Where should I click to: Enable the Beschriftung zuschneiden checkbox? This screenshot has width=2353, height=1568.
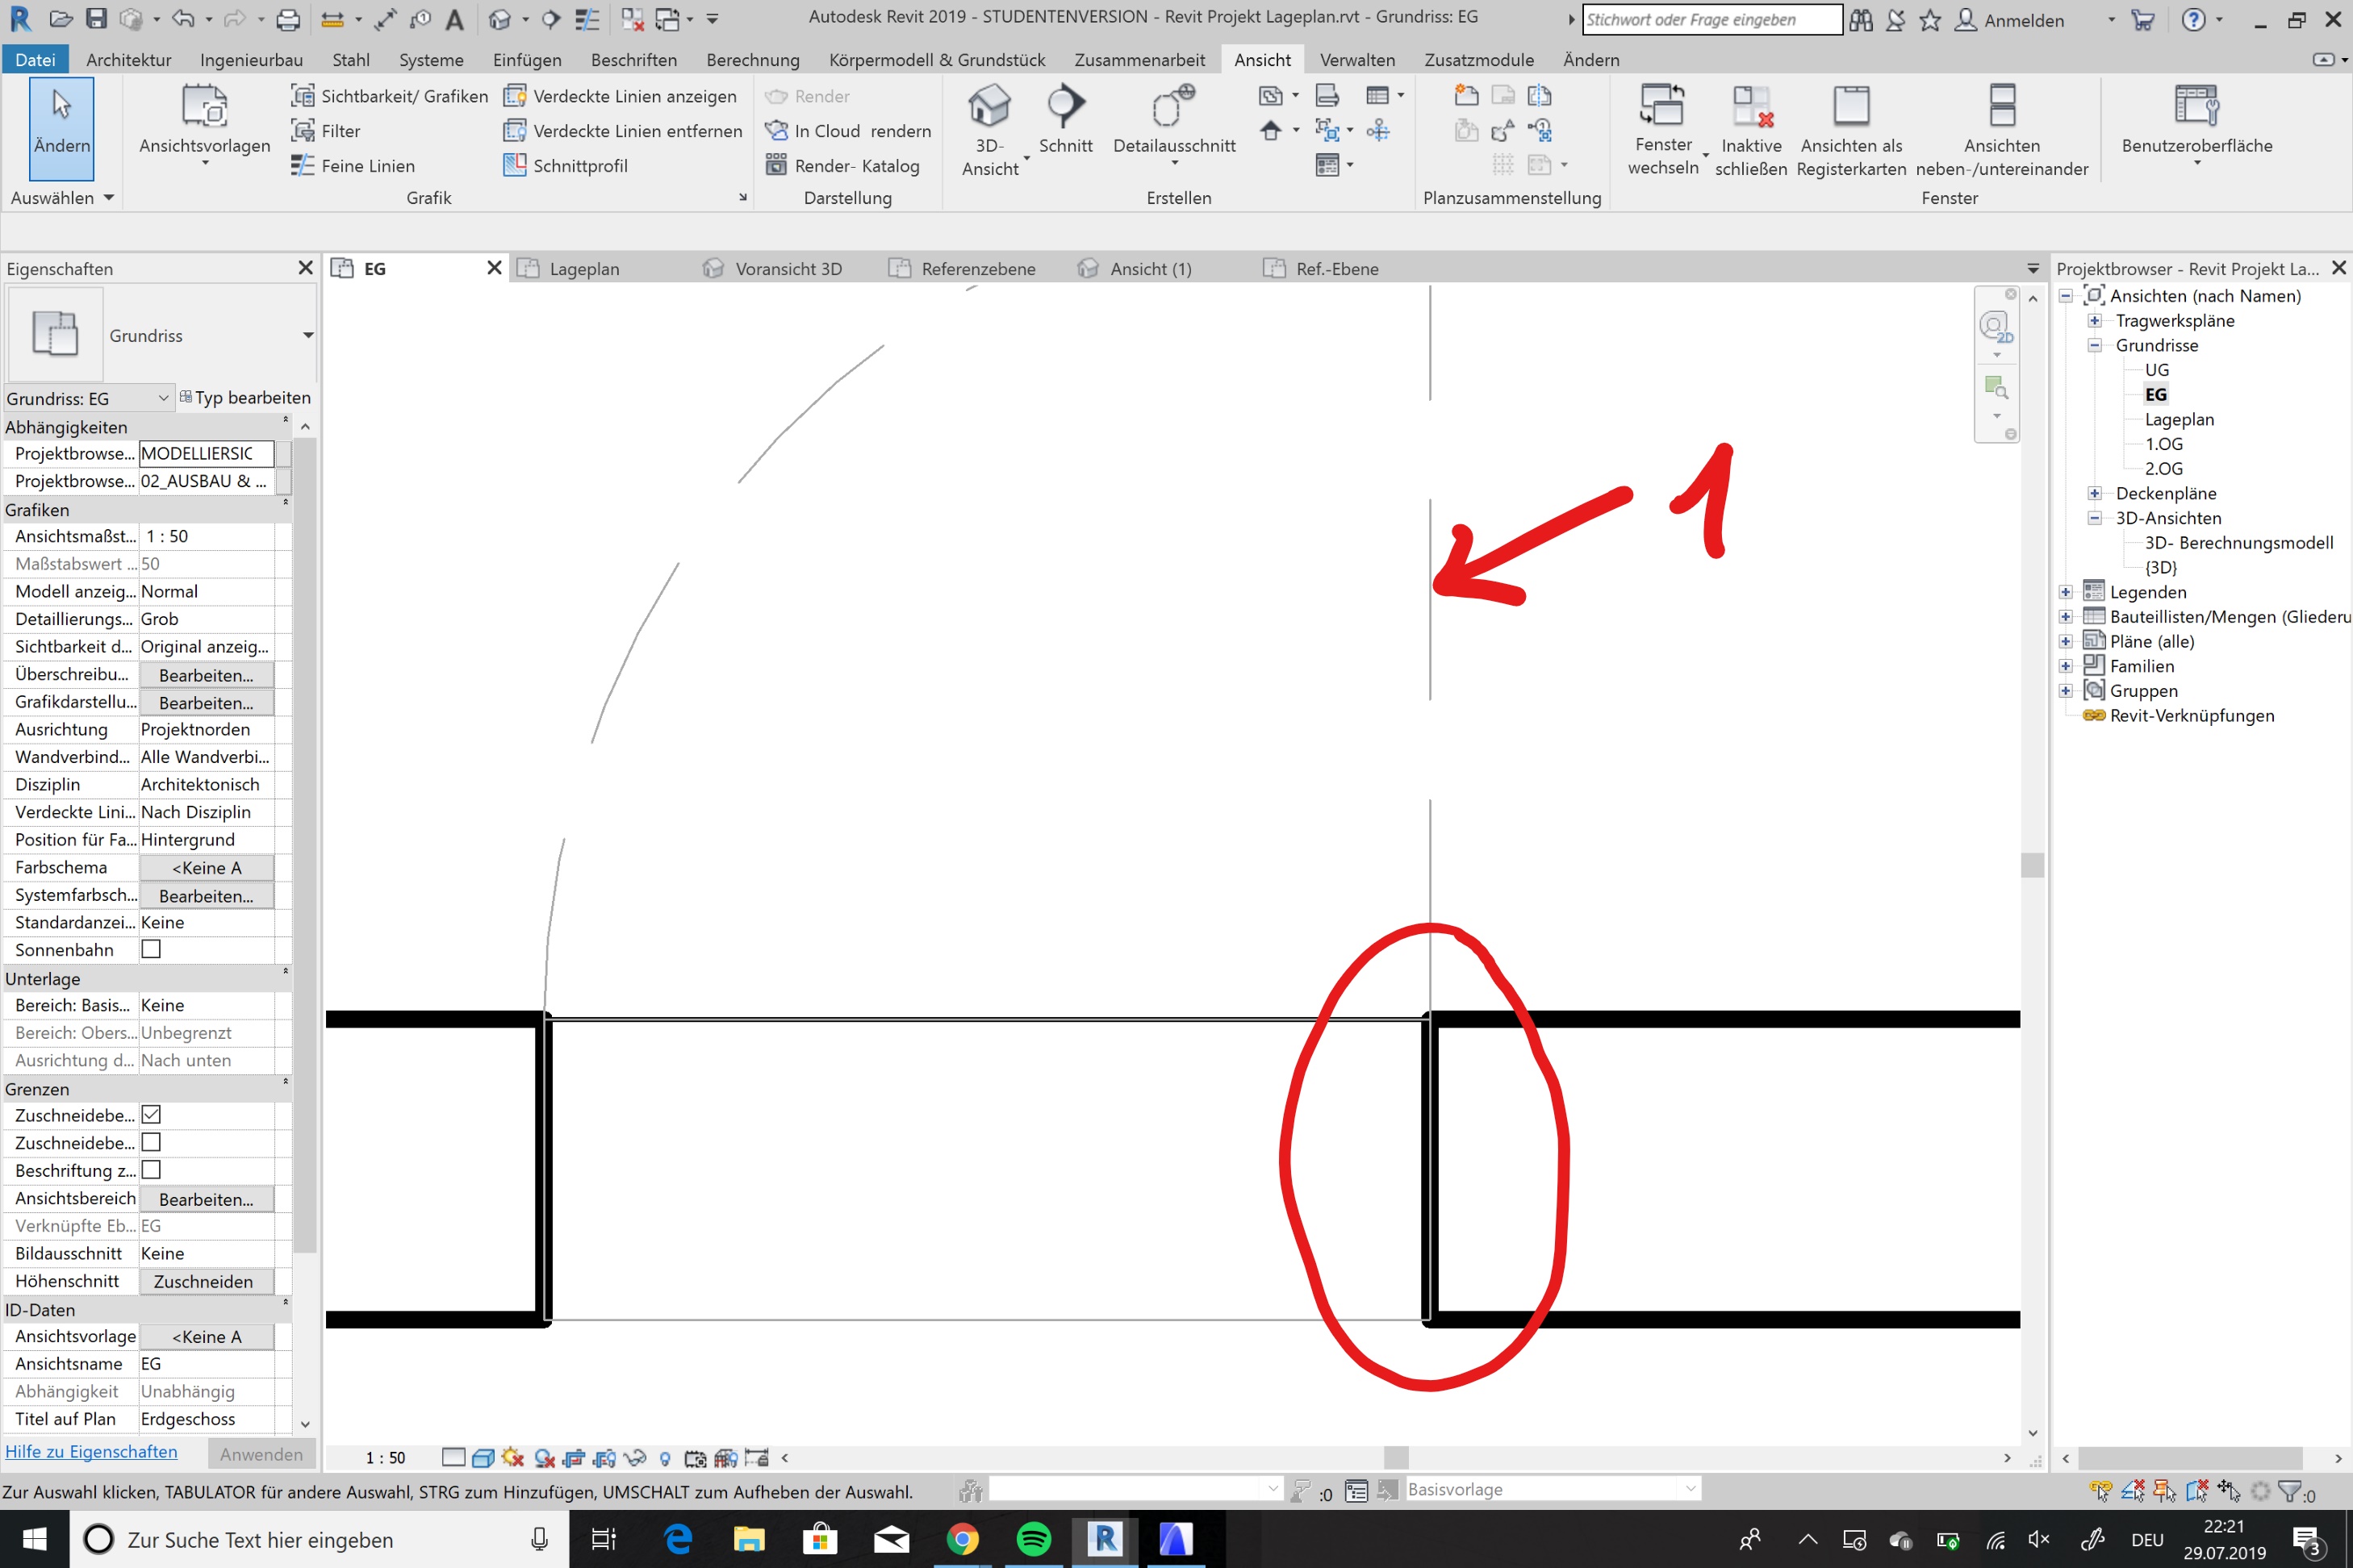(150, 1170)
